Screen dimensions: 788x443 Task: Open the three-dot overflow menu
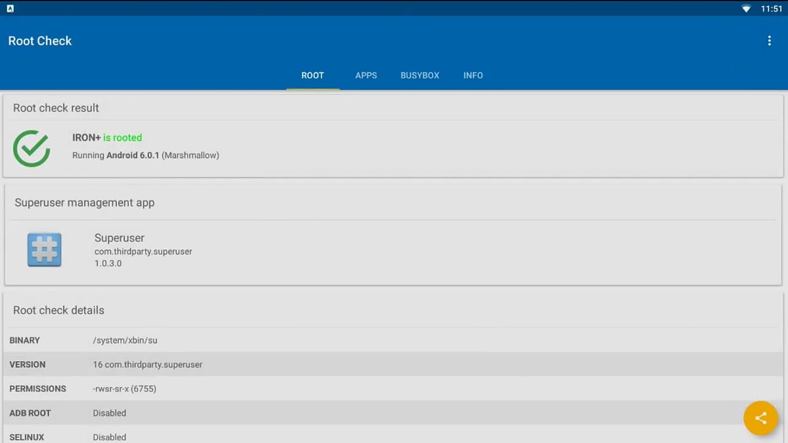pyautogui.click(x=769, y=40)
